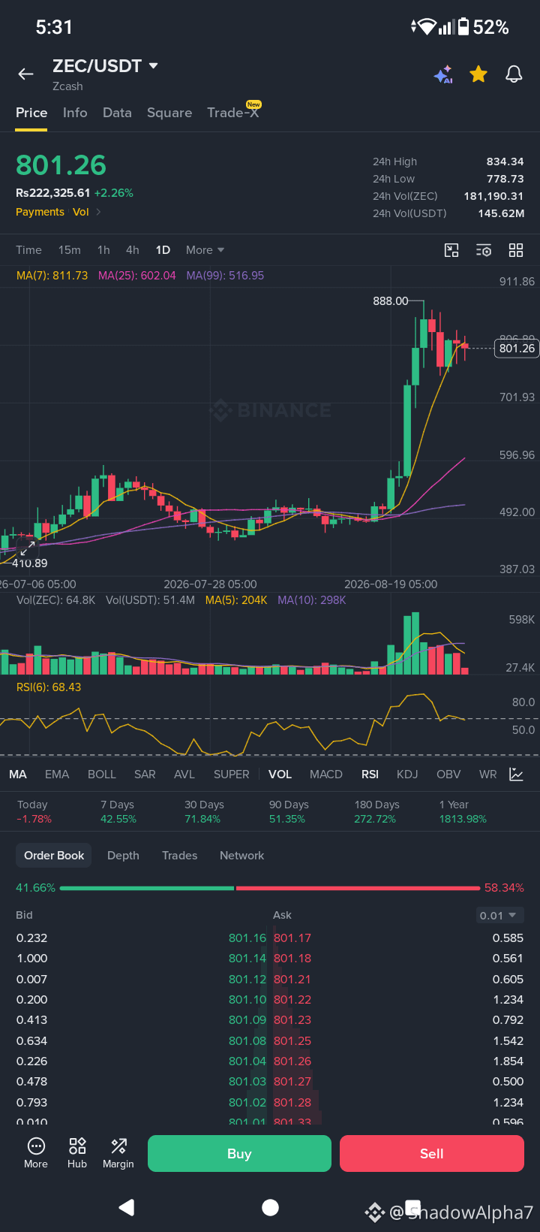Tap the Today -1.78% performance
The width and height of the screenshot is (540, 1232).
34,811
